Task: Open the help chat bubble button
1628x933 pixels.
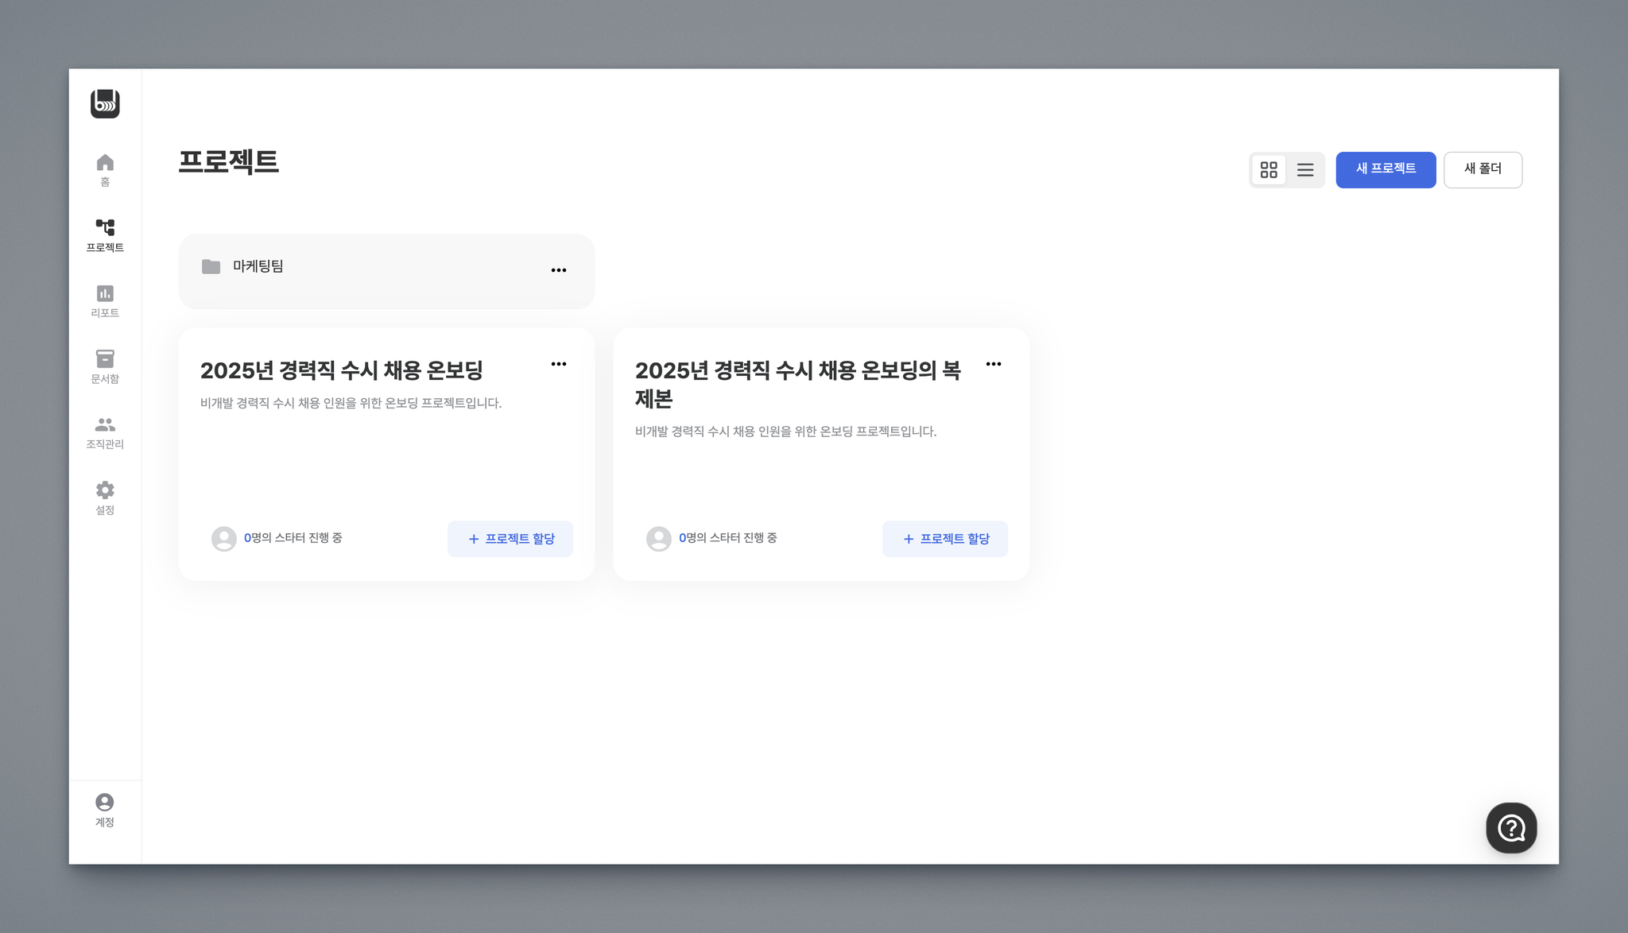Action: click(x=1510, y=827)
